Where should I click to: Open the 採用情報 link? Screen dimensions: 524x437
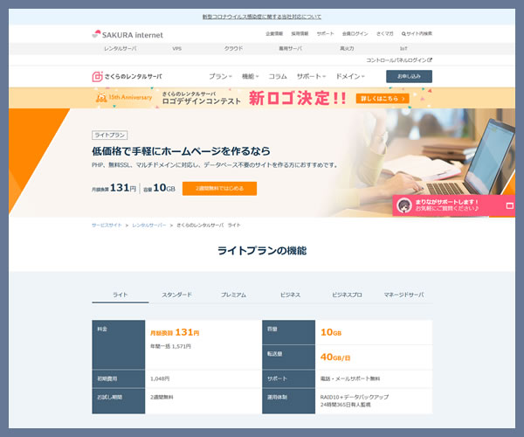[300, 34]
